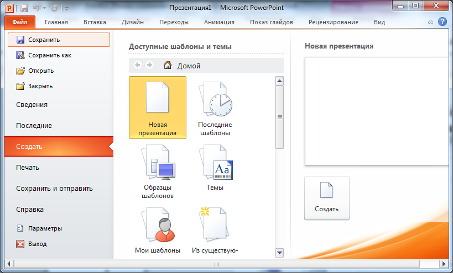Minimize the PowerPoint window
The height and width of the screenshot is (273, 453).
tap(400, 6)
